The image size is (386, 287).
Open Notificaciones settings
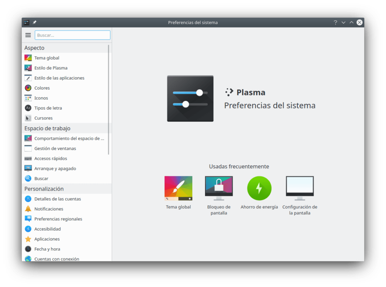tap(49, 209)
